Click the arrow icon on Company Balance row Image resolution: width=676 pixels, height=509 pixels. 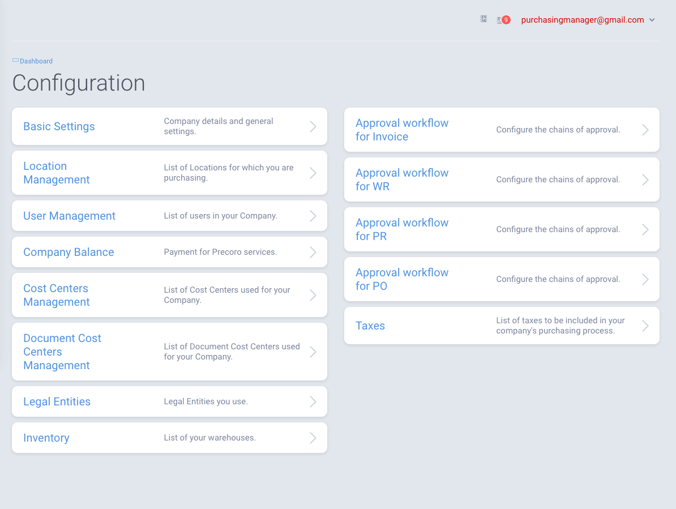pos(313,252)
